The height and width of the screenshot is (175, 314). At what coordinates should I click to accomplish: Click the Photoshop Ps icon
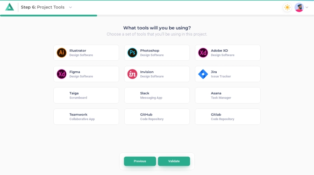click(x=132, y=53)
